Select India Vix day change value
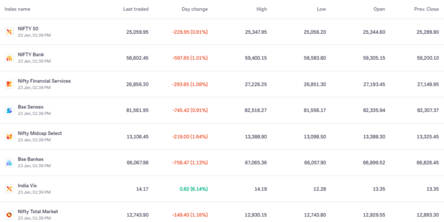The width and height of the screenshot is (444, 222). 195,189
